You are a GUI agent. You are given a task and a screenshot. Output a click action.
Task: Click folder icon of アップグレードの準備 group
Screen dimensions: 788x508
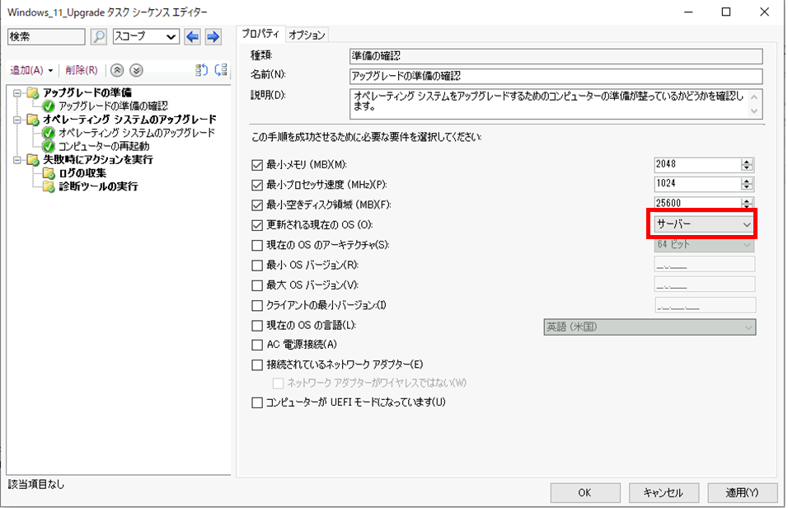pyautogui.click(x=33, y=92)
